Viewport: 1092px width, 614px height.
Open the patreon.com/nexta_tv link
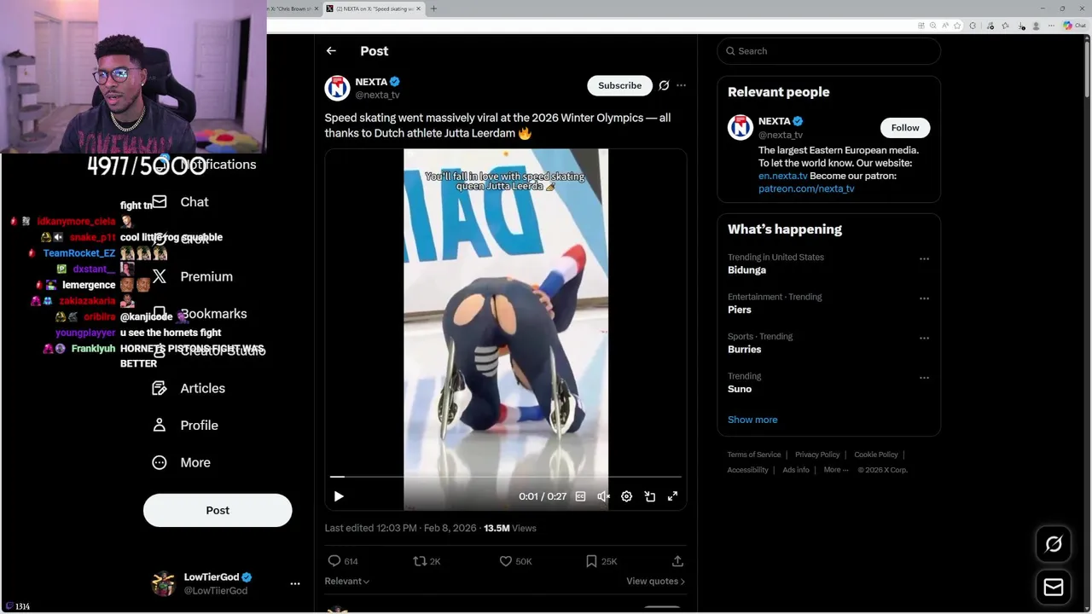806,188
